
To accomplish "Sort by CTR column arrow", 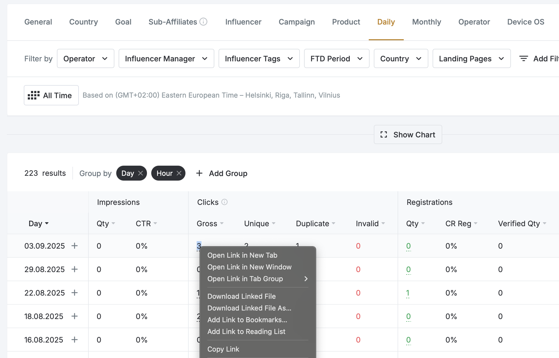I will tap(155, 223).
